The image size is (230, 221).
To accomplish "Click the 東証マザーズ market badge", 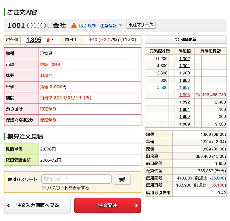I will pyautogui.click(x=141, y=25).
